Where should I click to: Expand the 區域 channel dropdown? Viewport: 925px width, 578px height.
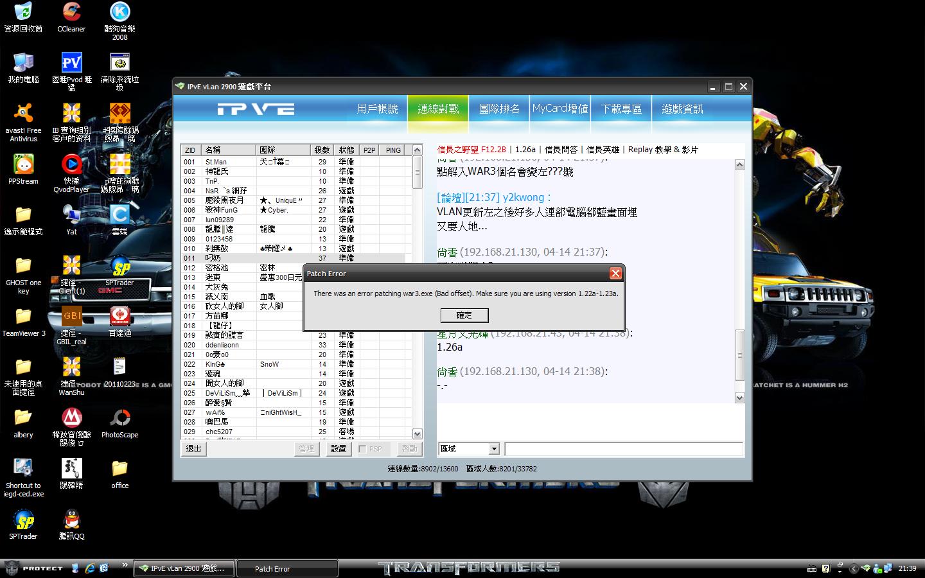(494, 449)
